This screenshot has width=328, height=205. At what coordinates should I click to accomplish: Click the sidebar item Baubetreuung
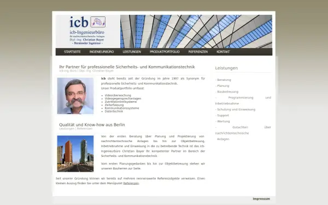(227, 92)
